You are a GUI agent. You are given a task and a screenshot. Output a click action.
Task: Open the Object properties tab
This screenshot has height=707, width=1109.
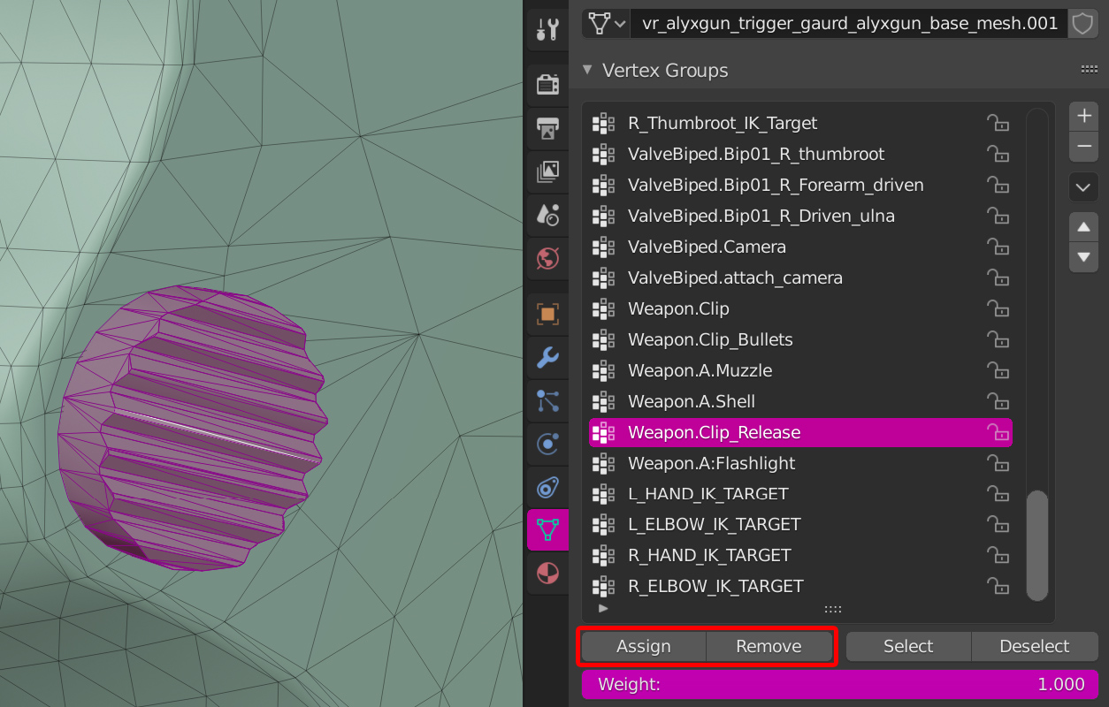click(547, 314)
